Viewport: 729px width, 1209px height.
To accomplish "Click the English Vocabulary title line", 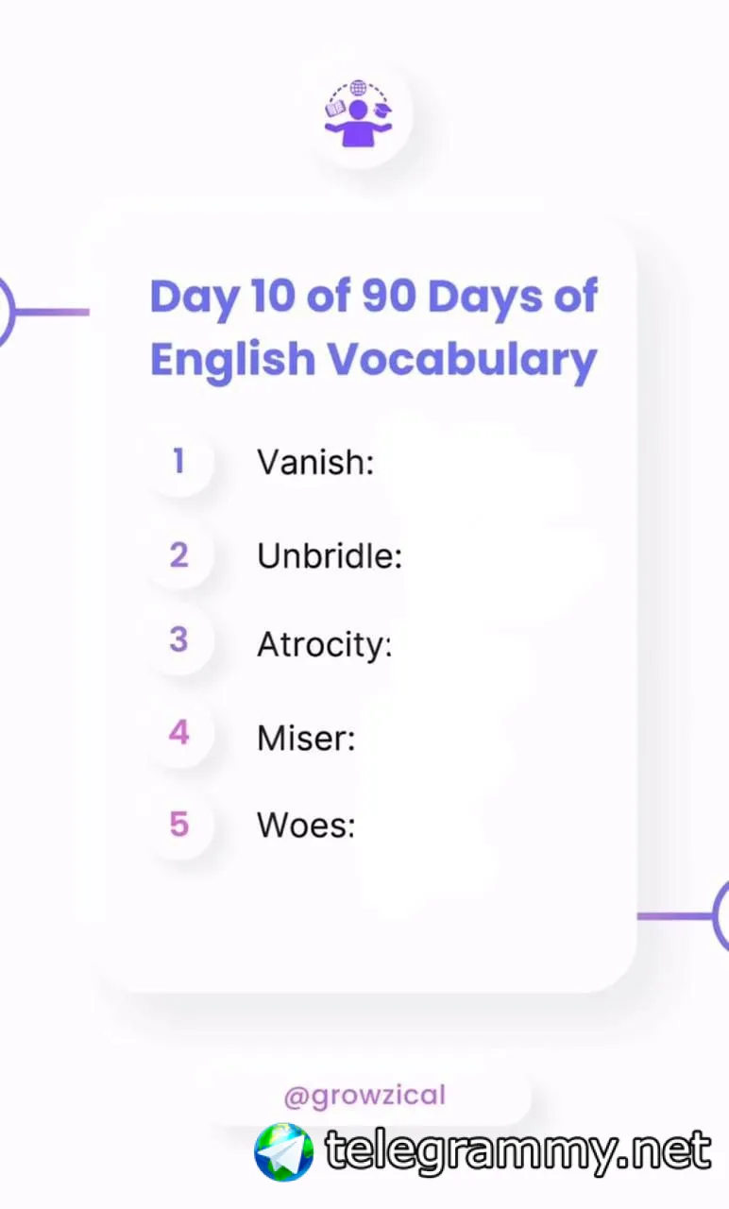I will tap(374, 360).
